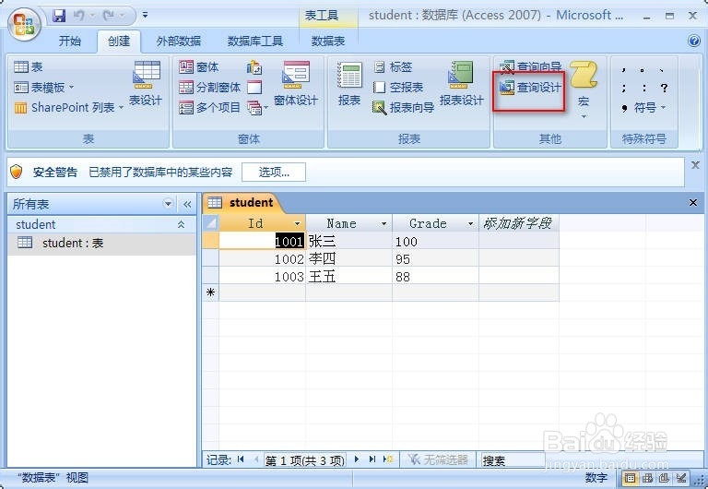Click the Office button logo
708x489 pixels.
[x=24, y=24]
